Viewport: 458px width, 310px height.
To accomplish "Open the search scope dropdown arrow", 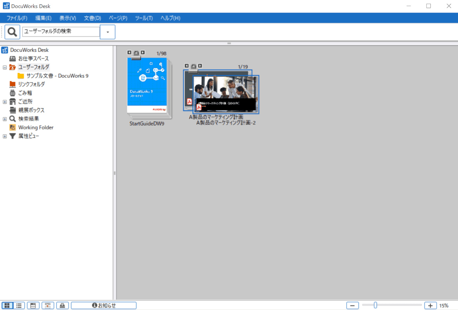I will tap(108, 32).
